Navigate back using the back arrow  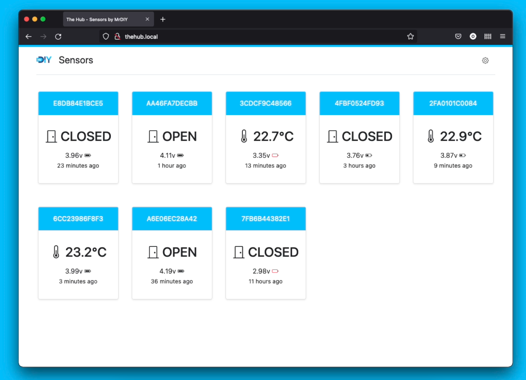28,36
